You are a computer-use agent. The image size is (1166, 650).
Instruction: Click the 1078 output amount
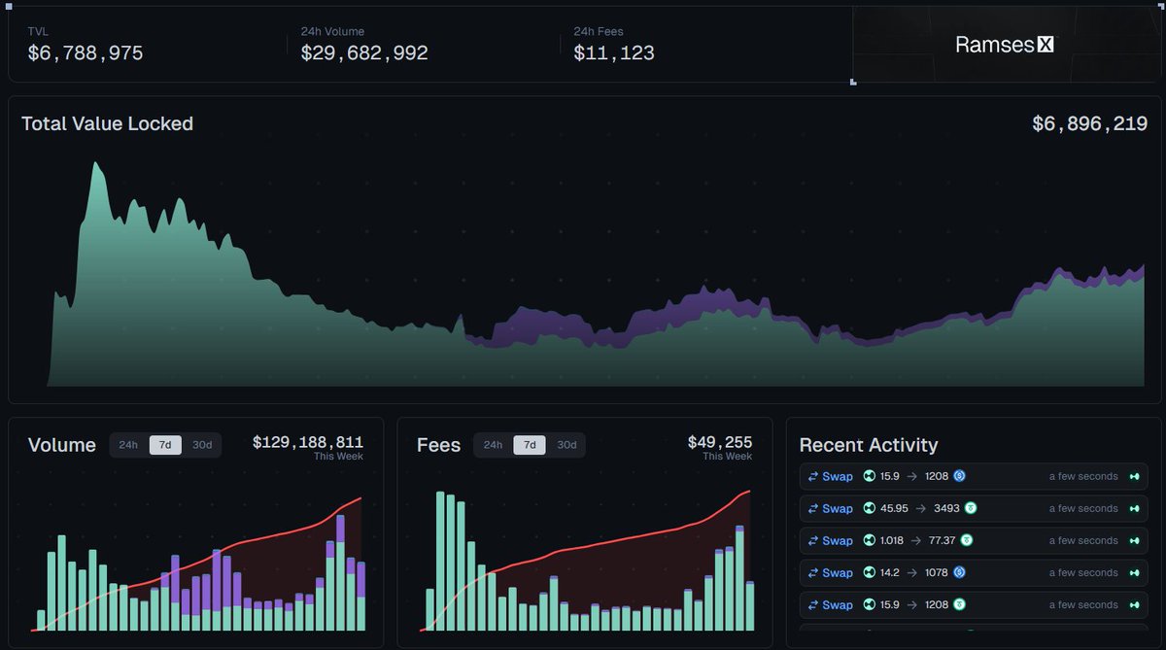[937, 572]
